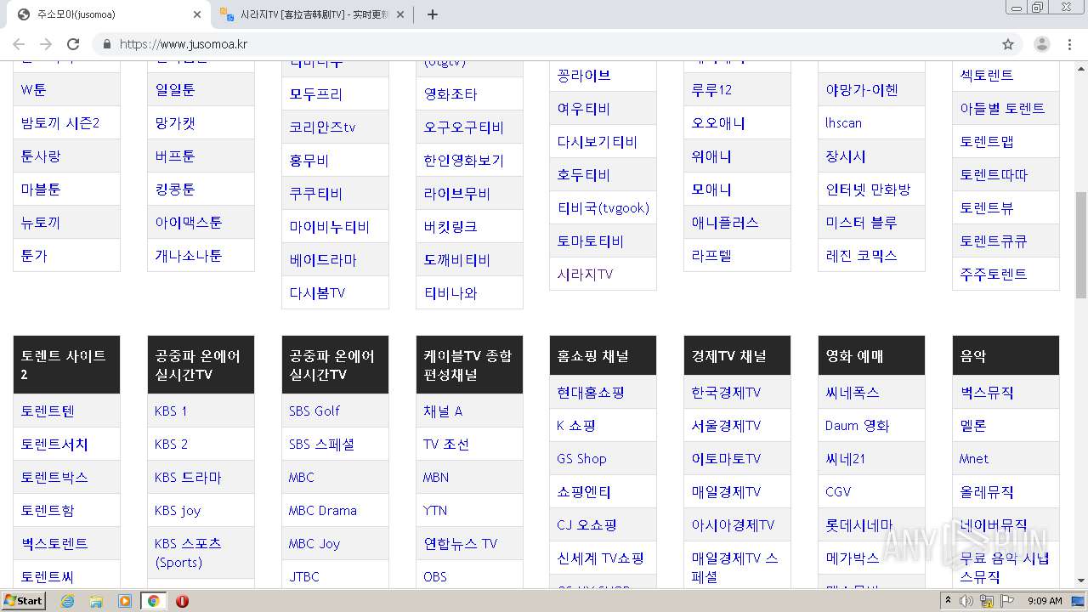Switch to the 시라지TV tab
This screenshot has width=1088, height=612.
click(x=312, y=14)
